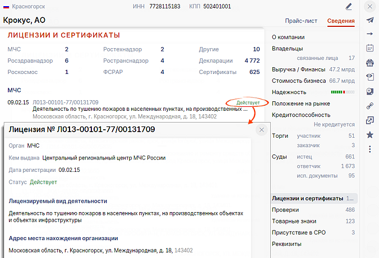
Task: Close the license details popup
Action: tap(261, 130)
